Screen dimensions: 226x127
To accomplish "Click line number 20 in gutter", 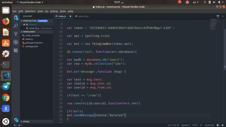I will point(61,72).
